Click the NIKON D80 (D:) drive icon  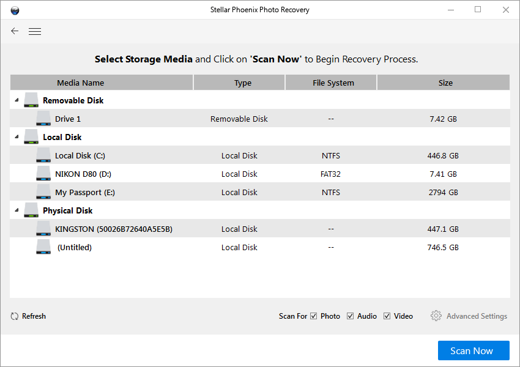point(43,174)
